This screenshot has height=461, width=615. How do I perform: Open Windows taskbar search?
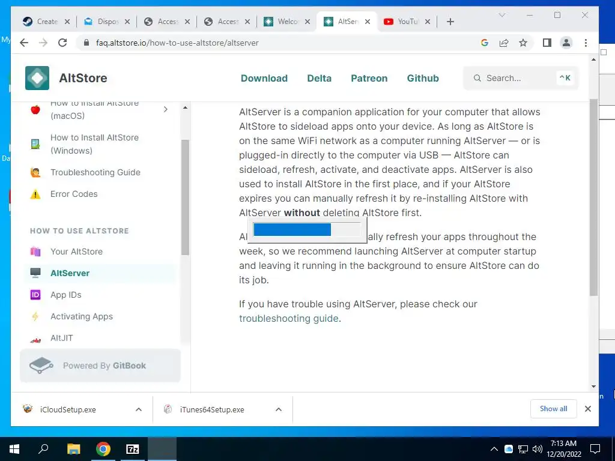[x=43, y=449]
